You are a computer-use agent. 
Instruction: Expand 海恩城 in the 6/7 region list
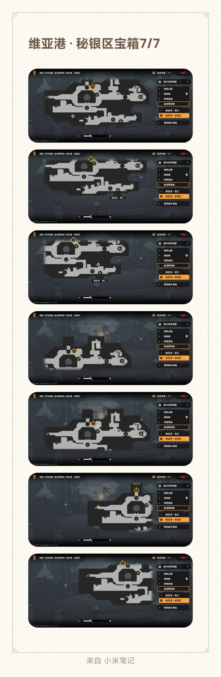pos(173,498)
